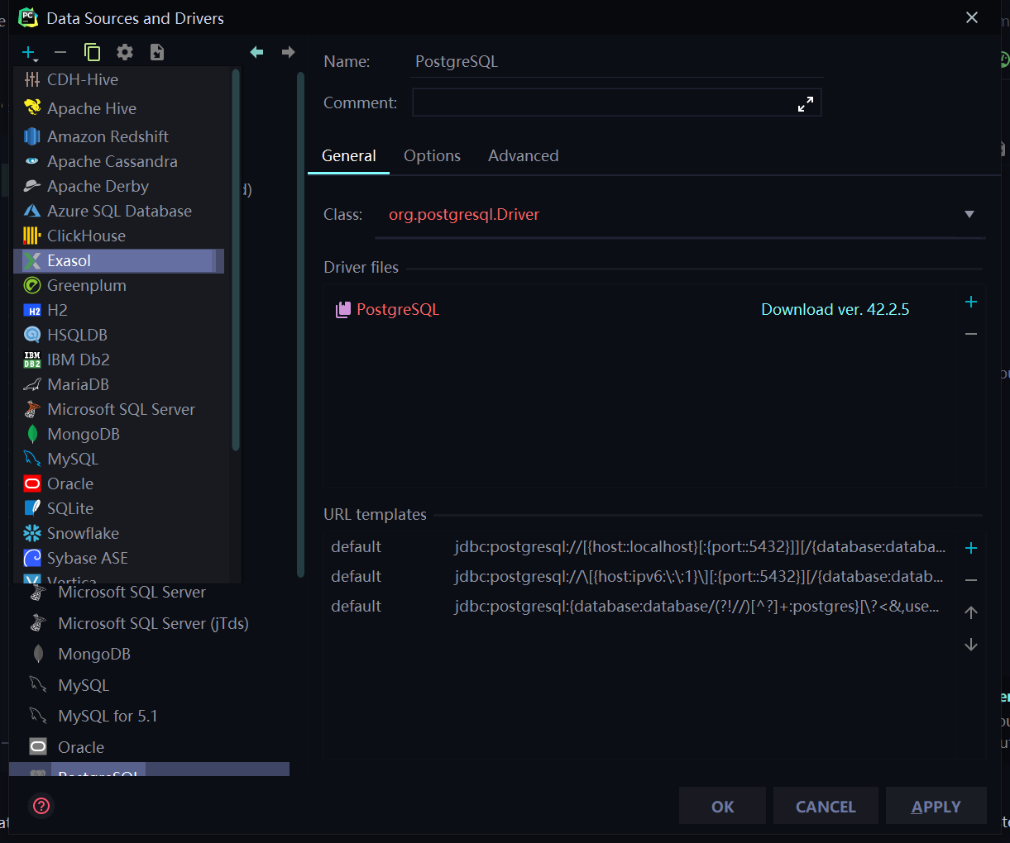The width and height of the screenshot is (1010, 843).
Task: Open help with question mark icon
Action: tap(41, 806)
